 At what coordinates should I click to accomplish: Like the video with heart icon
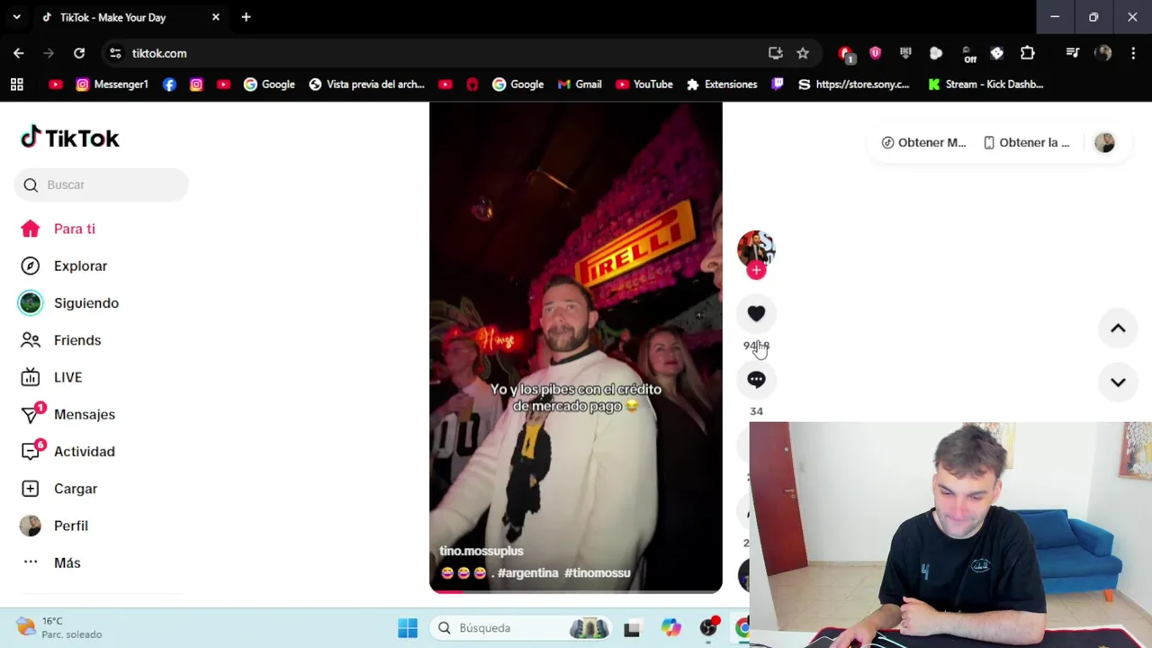click(756, 313)
